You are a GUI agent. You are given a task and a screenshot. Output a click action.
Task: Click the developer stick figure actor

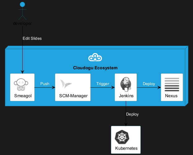[22, 11]
